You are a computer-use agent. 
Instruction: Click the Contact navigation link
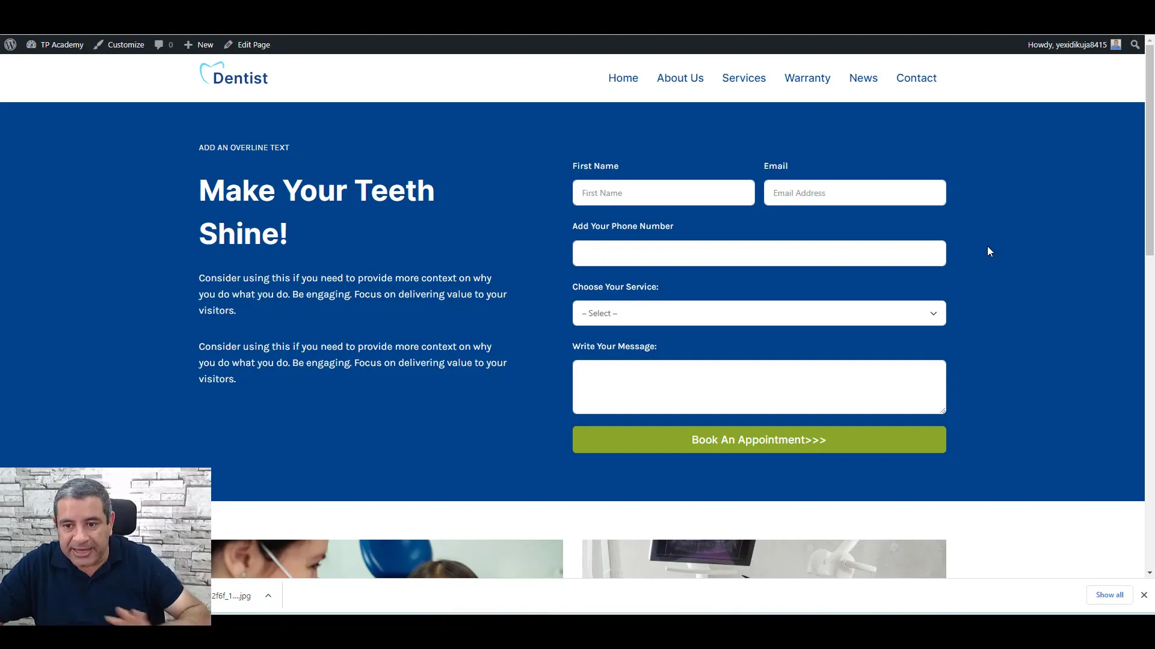pos(916,78)
